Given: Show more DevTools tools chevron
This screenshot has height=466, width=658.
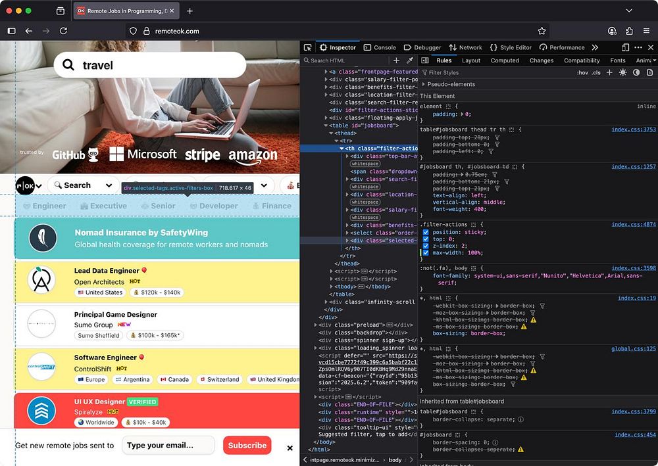Looking at the screenshot, I should (595, 47).
